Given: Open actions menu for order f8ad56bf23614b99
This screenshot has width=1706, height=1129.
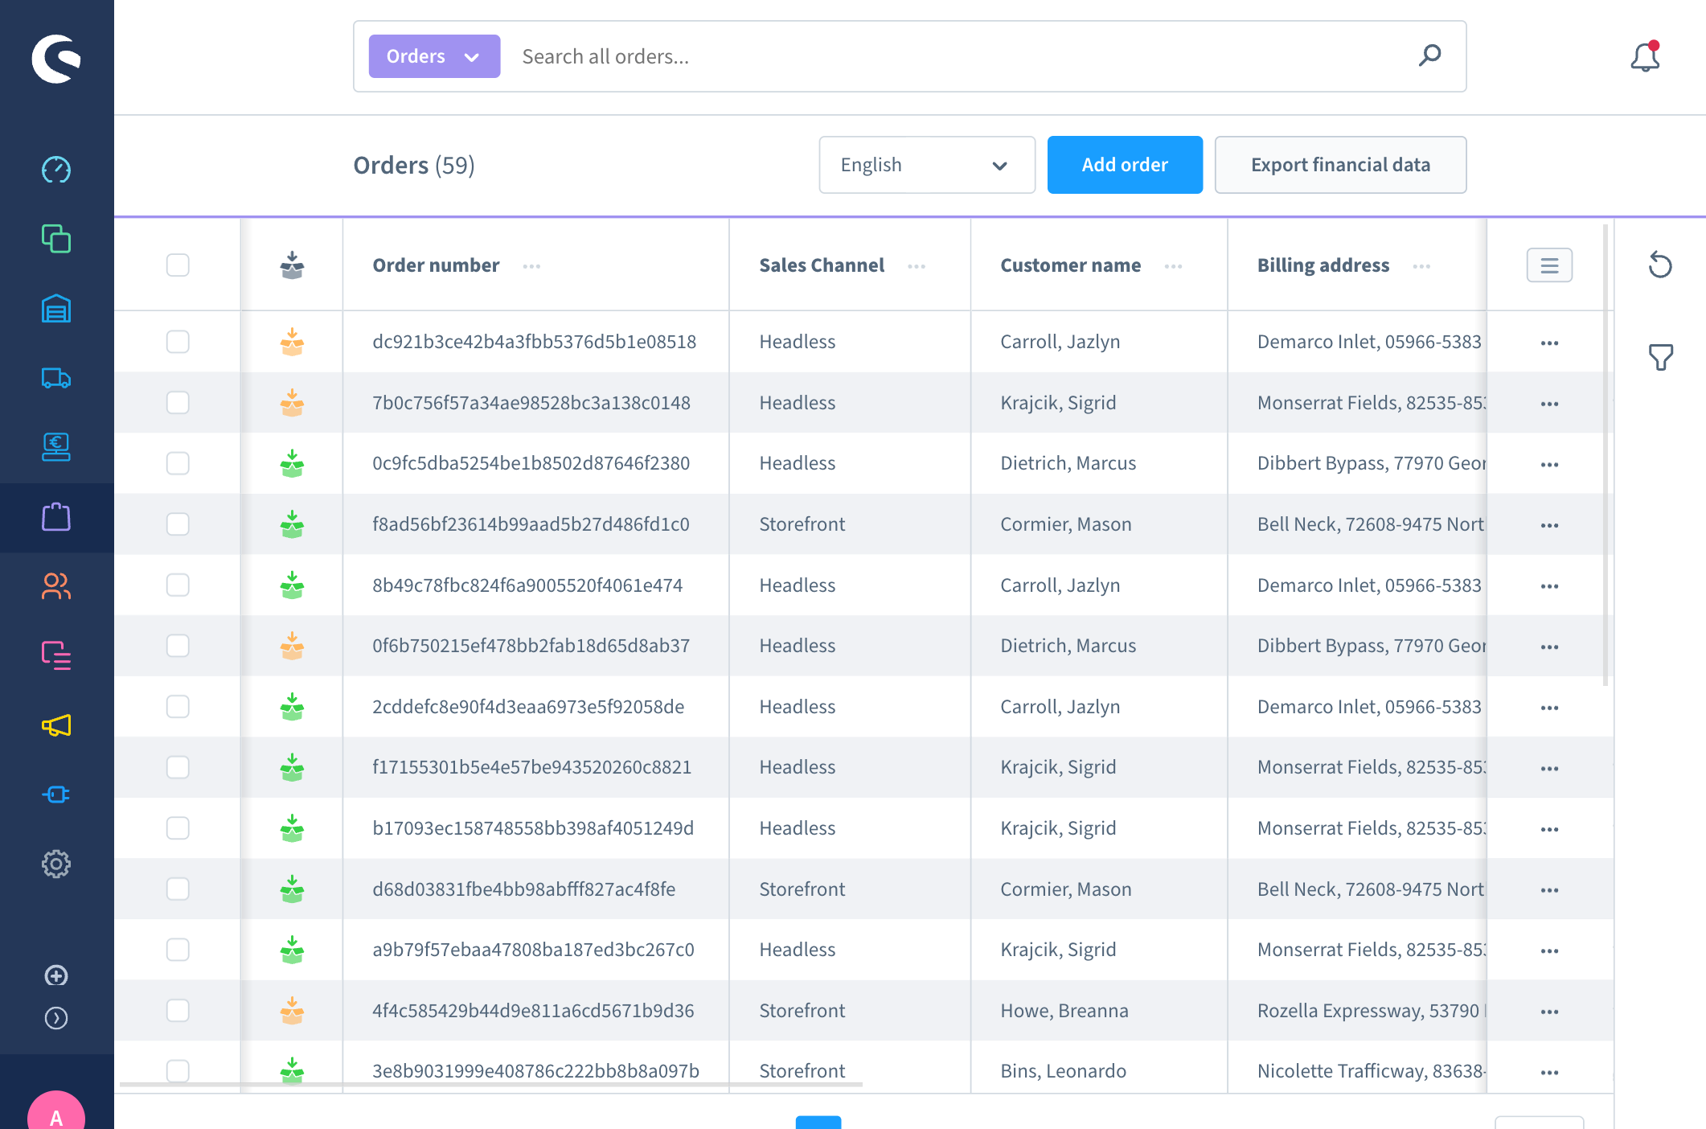Looking at the screenshot, I should [1549, 526].
